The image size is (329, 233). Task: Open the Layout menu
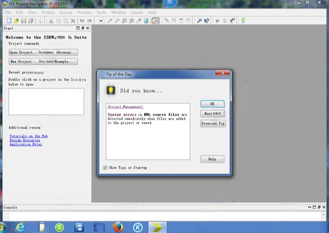(137, 13)
